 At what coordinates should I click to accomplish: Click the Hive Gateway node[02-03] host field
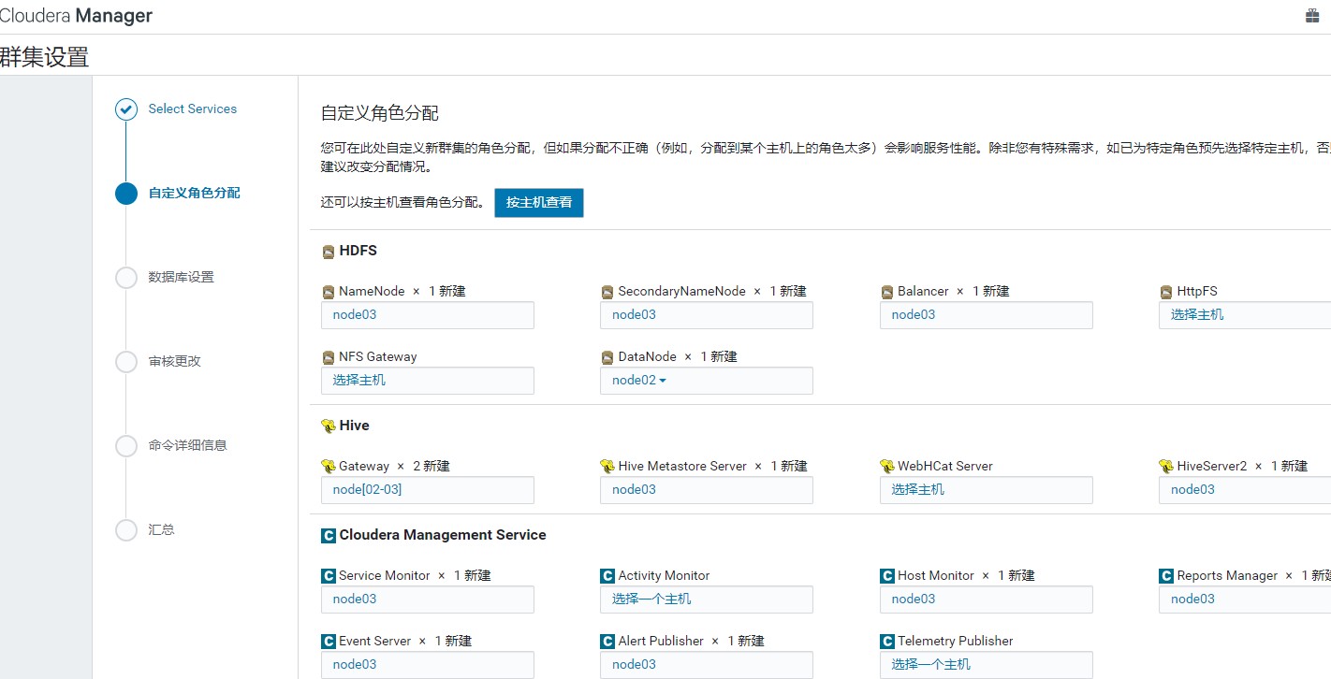coord(428,490)
